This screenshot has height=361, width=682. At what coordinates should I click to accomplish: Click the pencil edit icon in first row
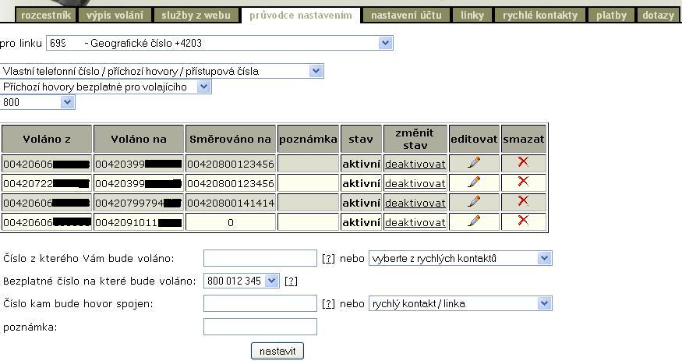pyautogui.click(x=474, y=163)
